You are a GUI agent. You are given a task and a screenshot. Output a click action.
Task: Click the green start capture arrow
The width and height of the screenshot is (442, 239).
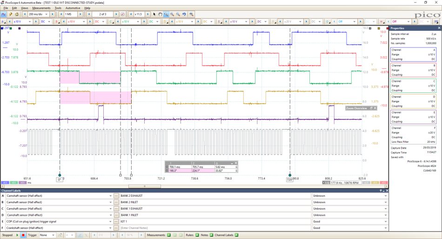[17, 235]
